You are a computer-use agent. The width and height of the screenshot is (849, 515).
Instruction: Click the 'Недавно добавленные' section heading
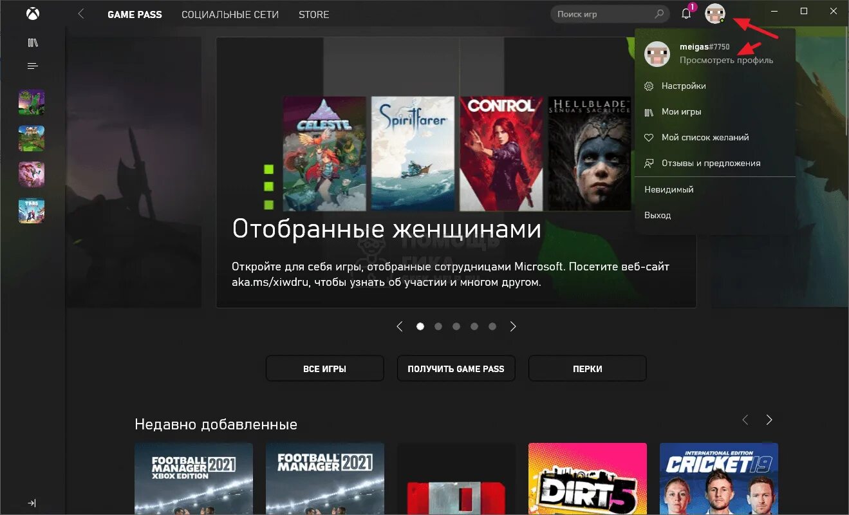click(216, 424)
